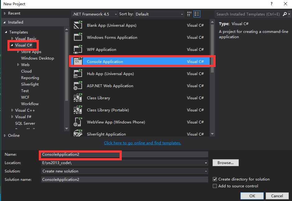Expand the Visual F# node
Image resolution: width=292 pixels, height=201 pixels.
point(12,117)
